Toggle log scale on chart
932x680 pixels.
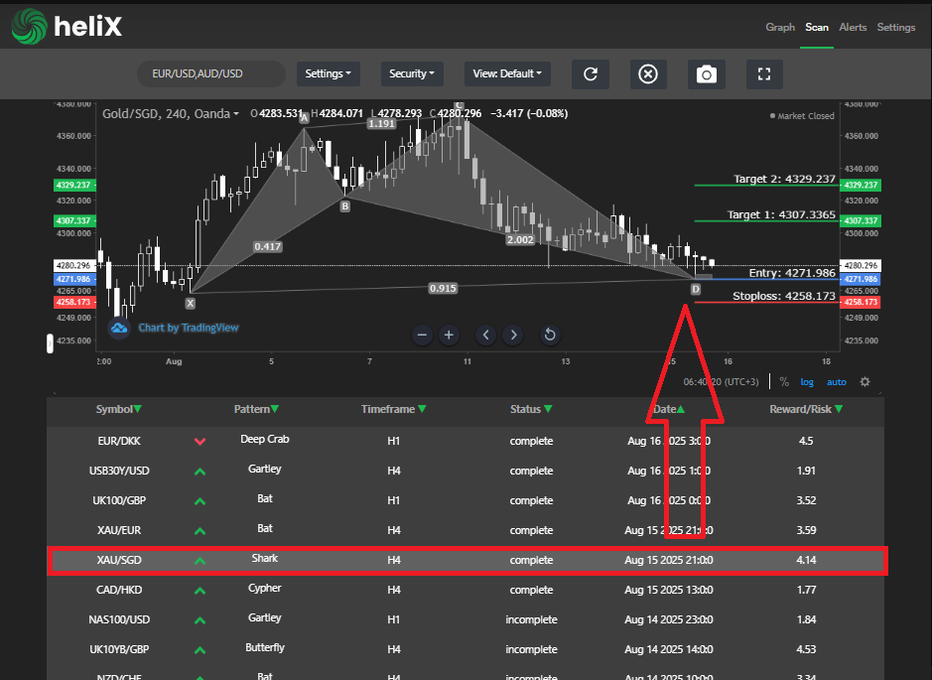(x=807, y=382)
